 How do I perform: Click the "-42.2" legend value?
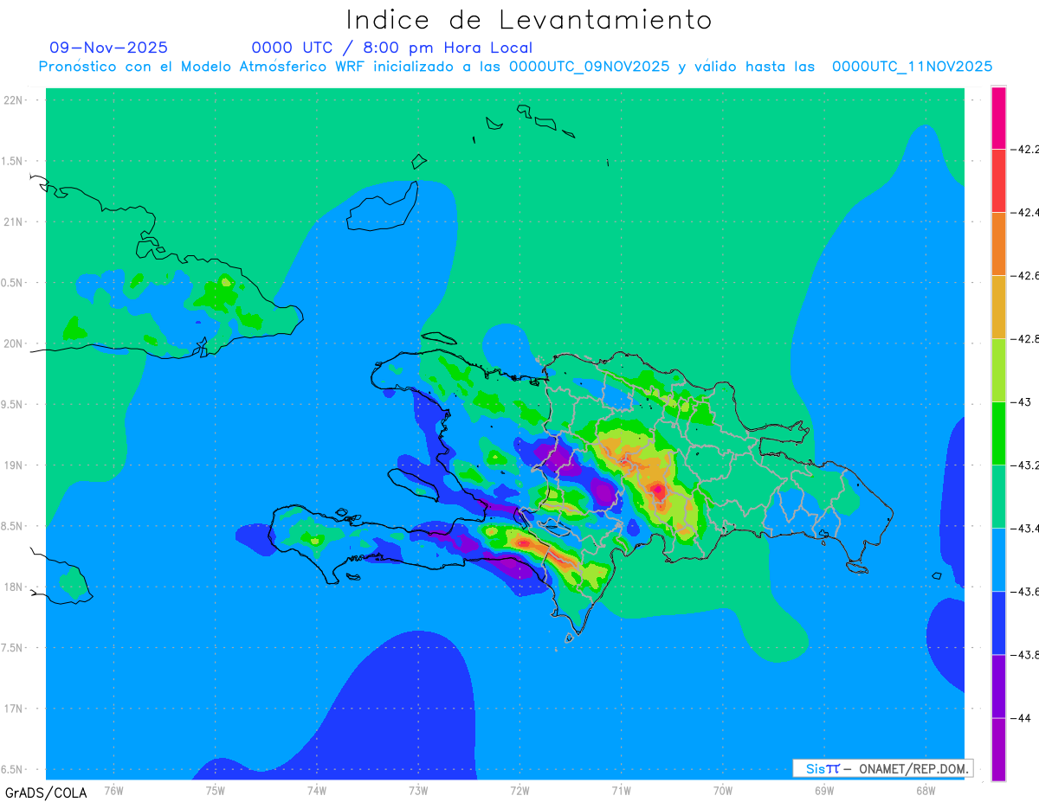(1025, 150)
